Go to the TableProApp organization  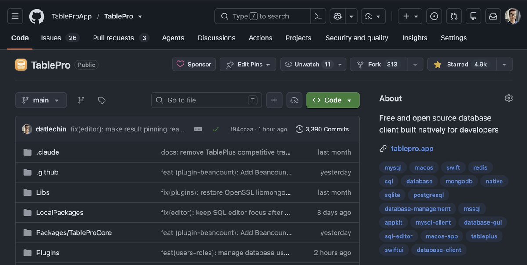tap(72, 16)
